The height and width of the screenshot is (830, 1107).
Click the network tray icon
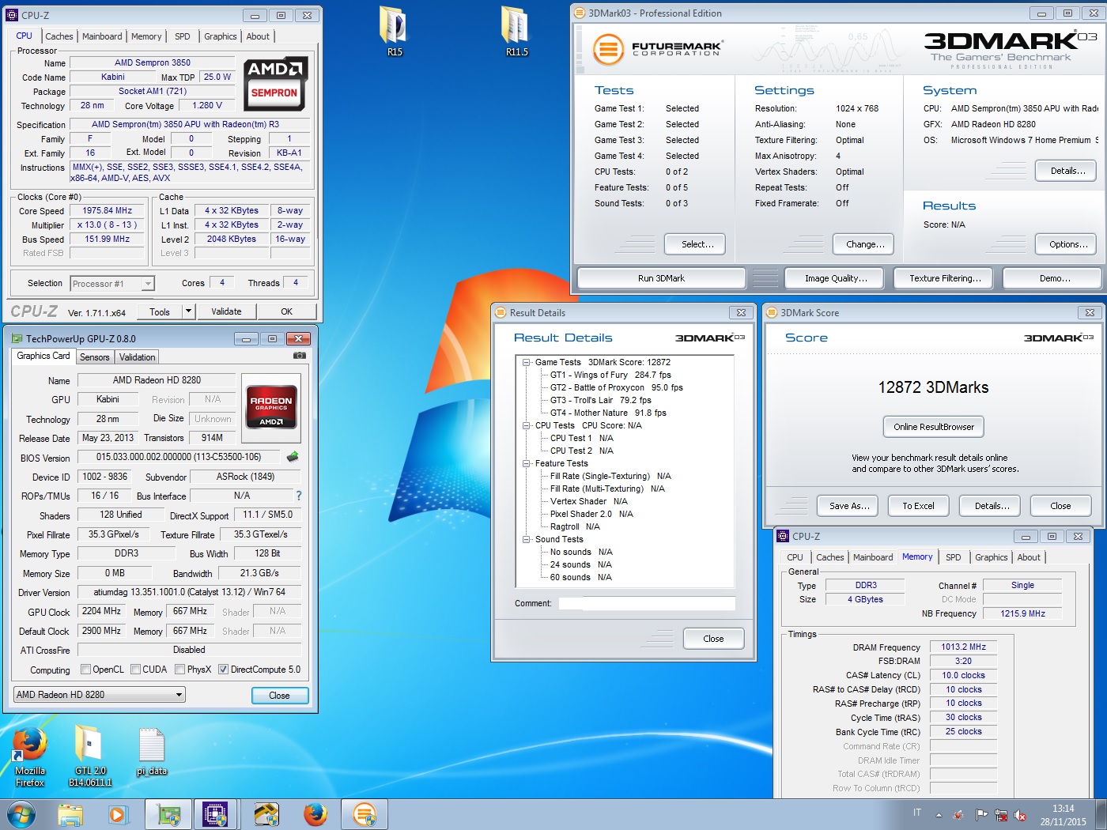[x=1001, y=815]
